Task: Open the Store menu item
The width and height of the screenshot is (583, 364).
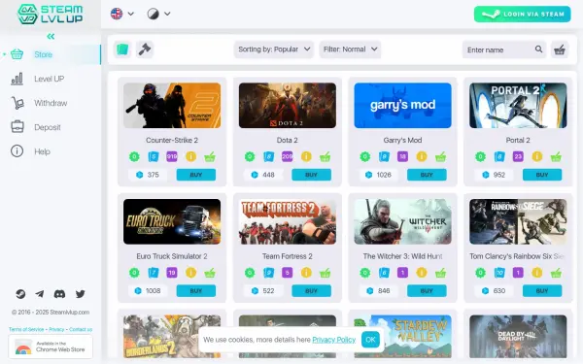Action: tap(51, 54)
